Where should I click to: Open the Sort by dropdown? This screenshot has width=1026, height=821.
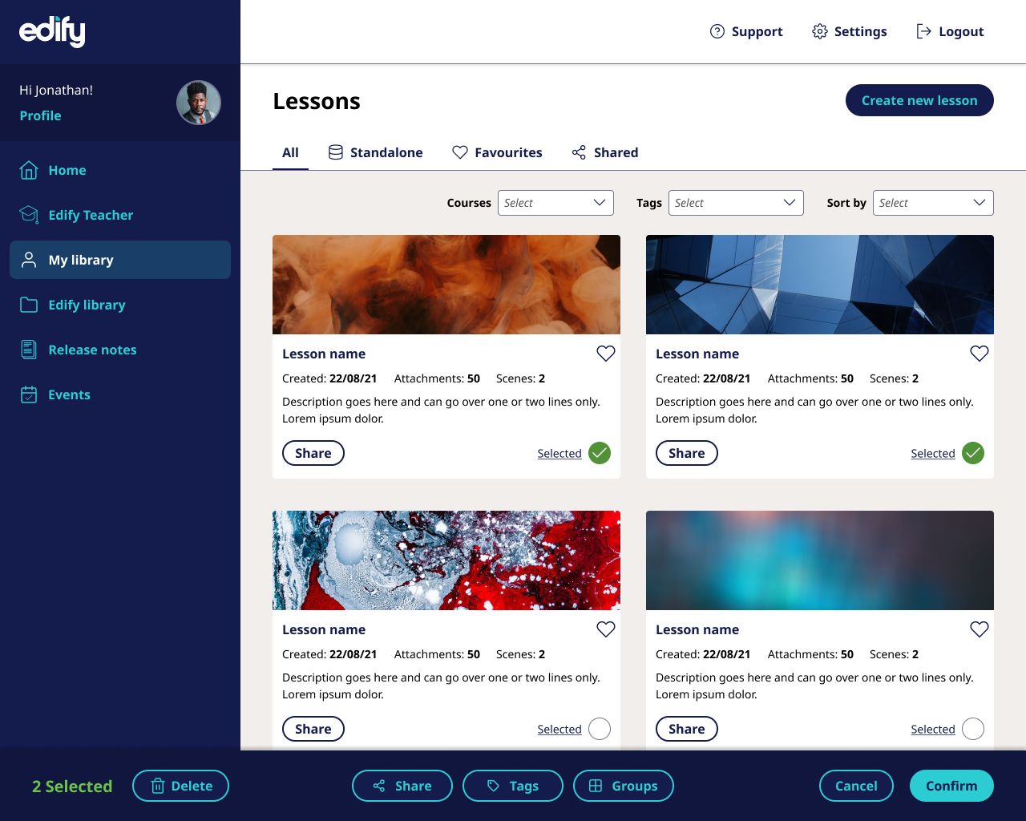tap(933, 203)
